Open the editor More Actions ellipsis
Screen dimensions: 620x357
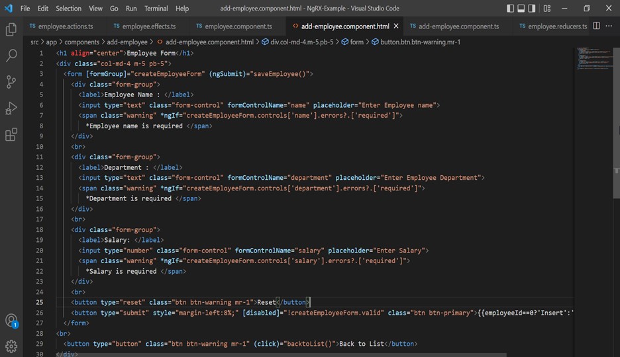(609, 26)
